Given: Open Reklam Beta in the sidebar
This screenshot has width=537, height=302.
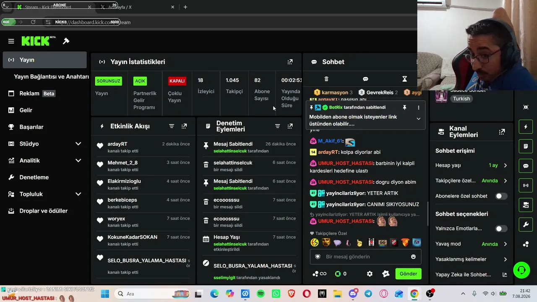Looking at the screenshot, I should tap(44, 94).
